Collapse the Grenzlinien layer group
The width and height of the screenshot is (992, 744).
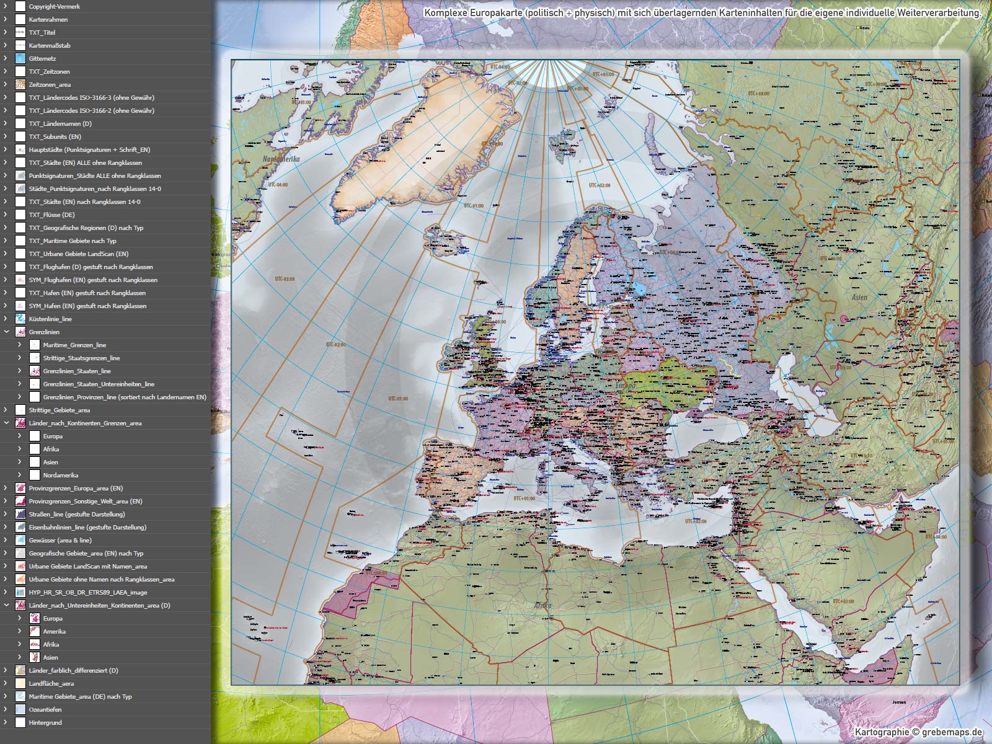[x=7, y=332]
